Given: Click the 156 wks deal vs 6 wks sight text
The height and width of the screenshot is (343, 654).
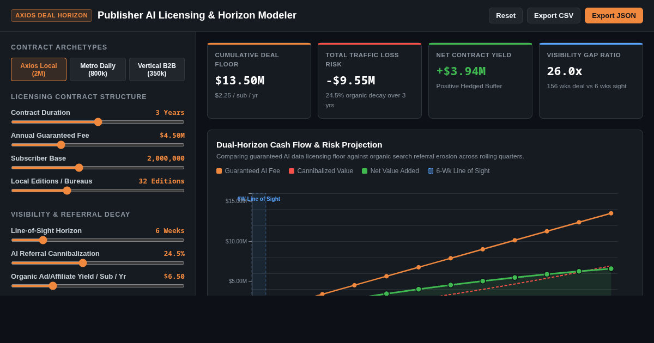Looking at the screenshot, I should [586, 86].
